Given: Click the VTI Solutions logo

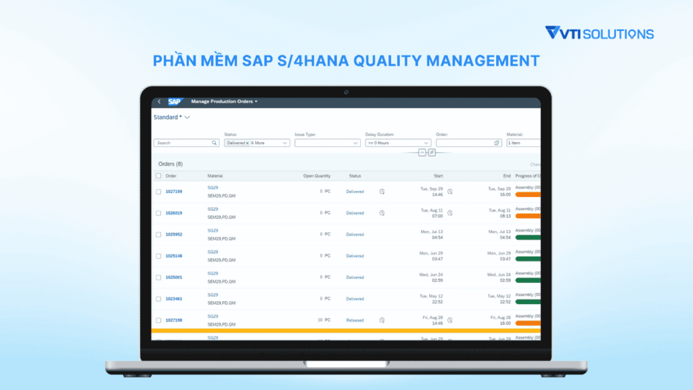Looking at the screenshot, I should pos(600,33).
